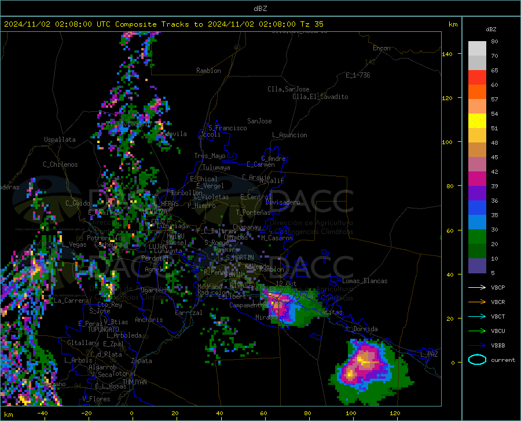Click the VBCP legend label

(498, 287)
